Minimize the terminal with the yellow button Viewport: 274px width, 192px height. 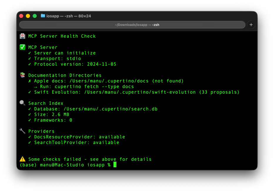pos(28,16)
